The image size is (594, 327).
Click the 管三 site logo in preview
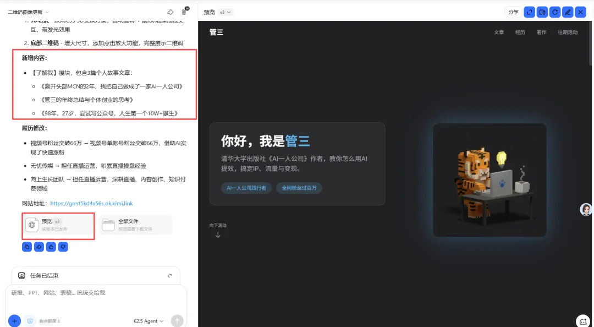click(x=216, y=32)
